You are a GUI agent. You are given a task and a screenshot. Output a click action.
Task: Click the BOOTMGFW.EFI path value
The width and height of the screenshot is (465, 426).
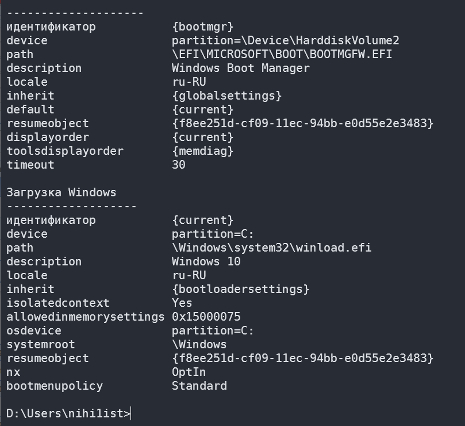pos(282,55)
